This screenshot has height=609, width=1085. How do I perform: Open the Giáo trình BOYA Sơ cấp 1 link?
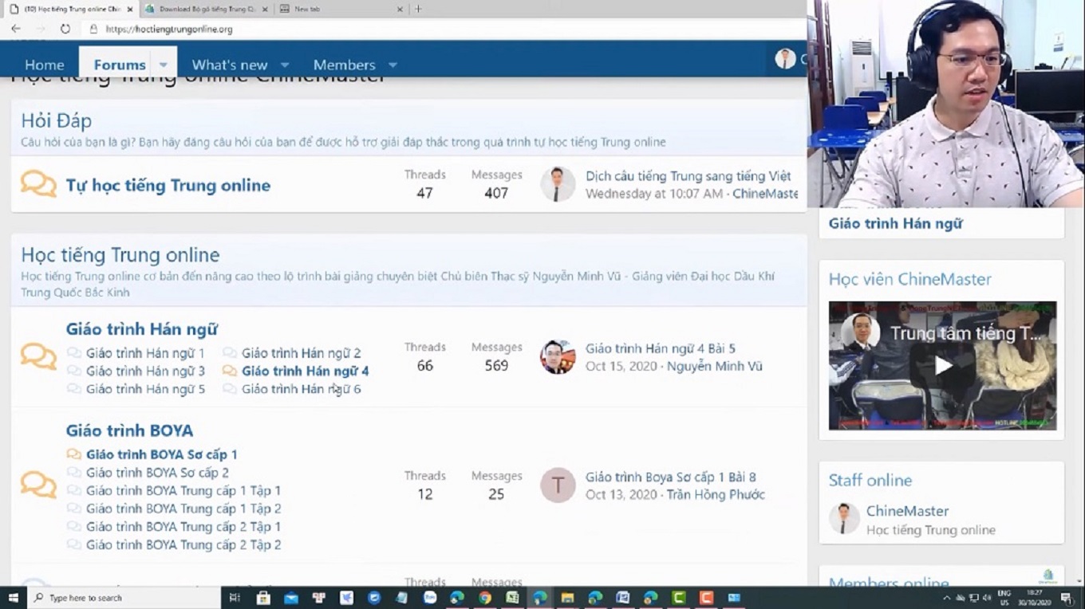(161, 454)
